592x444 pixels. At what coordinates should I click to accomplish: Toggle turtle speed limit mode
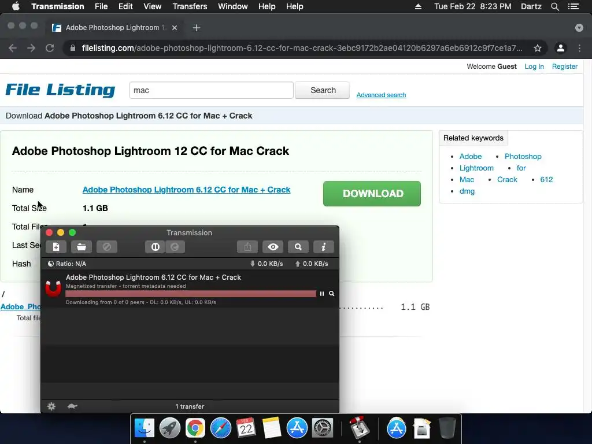click(72, 406)
